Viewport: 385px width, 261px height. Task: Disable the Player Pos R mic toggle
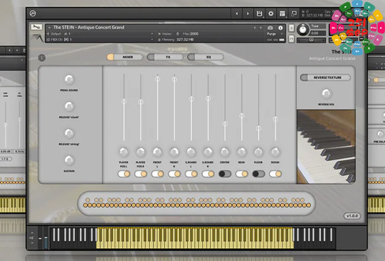point(141,174)
